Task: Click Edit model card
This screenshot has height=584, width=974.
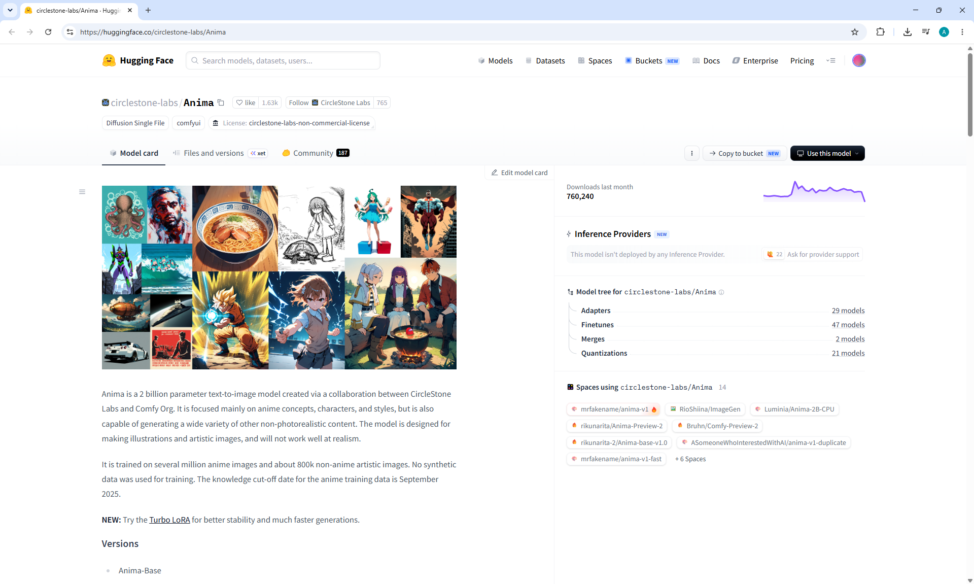Action: (x=519, y=173)
